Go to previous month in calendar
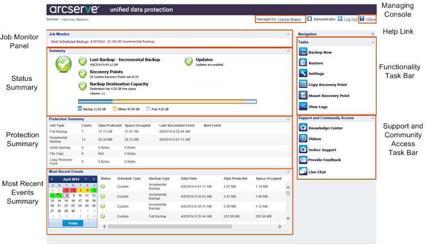 (52, 179)
